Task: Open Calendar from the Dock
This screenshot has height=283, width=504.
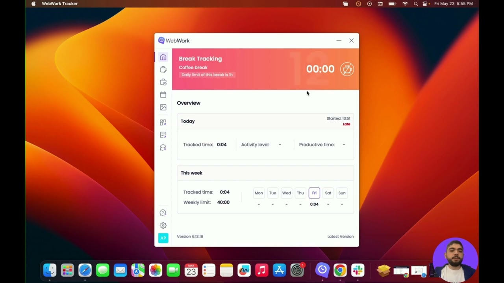Action: (191, 270)
